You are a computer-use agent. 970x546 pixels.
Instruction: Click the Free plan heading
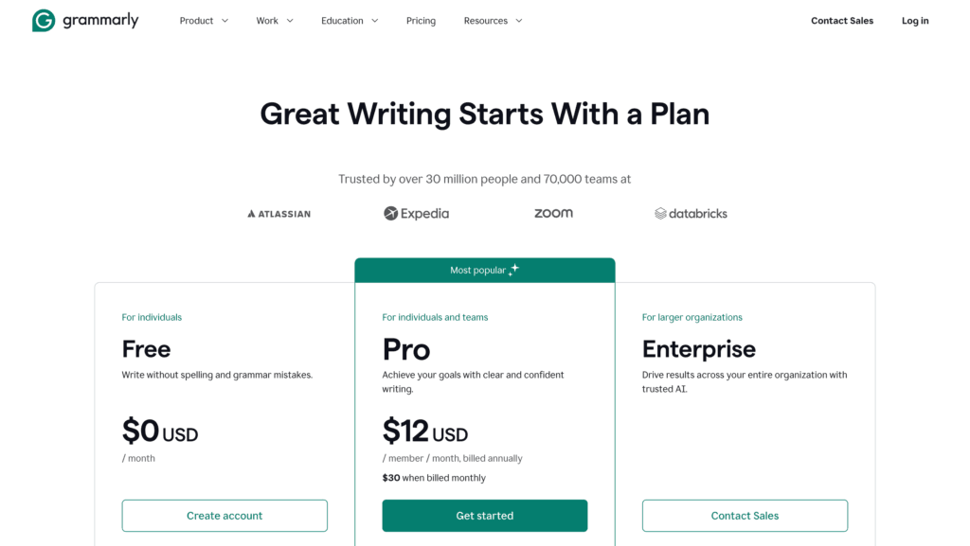(x=146, y=349)
